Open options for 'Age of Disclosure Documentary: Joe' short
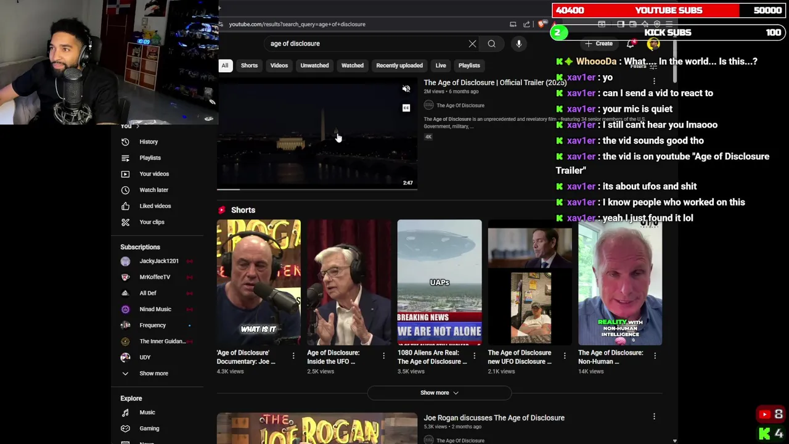This screenshot has width=789, height=444. [x=293, y=356]
